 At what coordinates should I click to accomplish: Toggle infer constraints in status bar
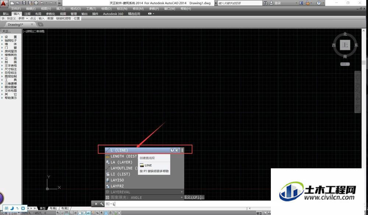pos(58,213)
